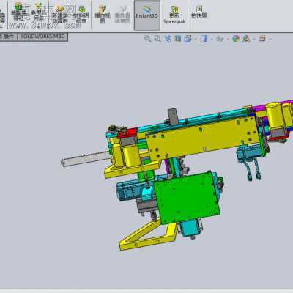Click Zoom to Fit magnifier icon
Viewport: 293px width, 293px height.
(147, 39)
